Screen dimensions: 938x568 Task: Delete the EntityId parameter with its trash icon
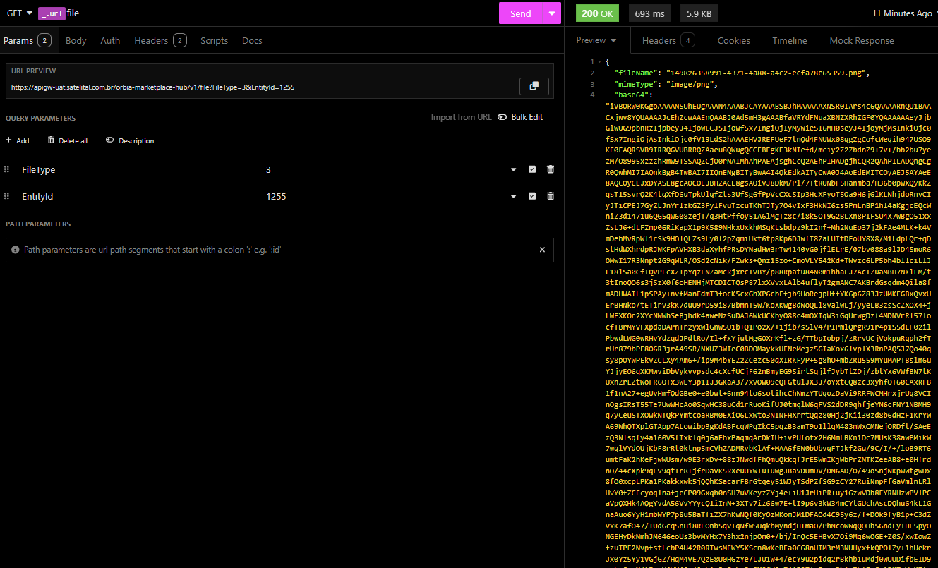(551, 196)
